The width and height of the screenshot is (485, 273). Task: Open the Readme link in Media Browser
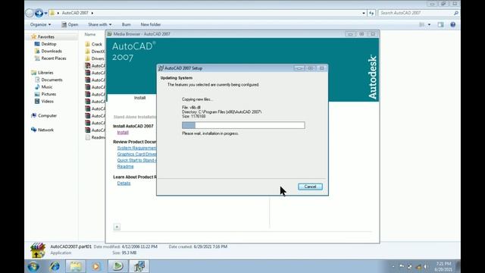click(x=125, y=167)
